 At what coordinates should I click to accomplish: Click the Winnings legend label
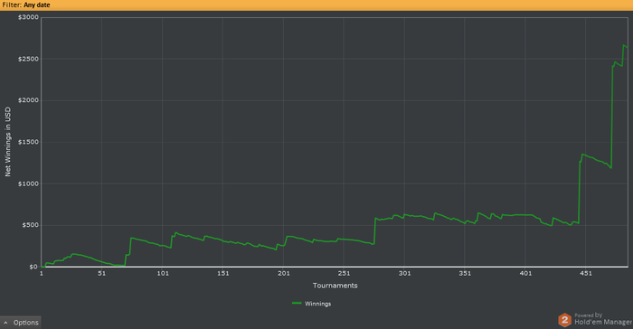click(317, 304)
